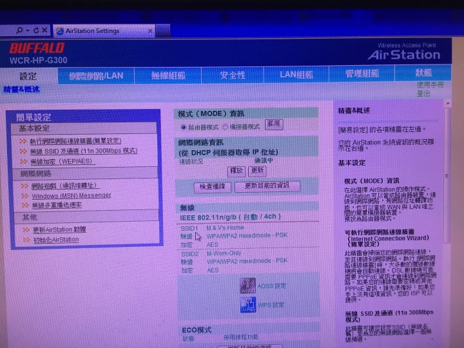Open the LAN組態 tab
This screenshot has height=348, width=464.
click(x=296, y=74)
